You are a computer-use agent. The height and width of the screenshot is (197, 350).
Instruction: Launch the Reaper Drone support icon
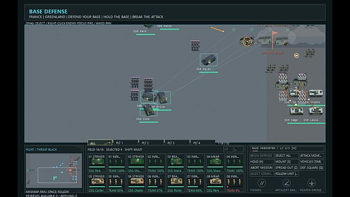pyautogui.click(x=311, y=183)
